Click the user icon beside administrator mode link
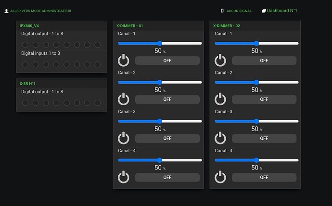The image size is (332, 206). tap(6, 11)
